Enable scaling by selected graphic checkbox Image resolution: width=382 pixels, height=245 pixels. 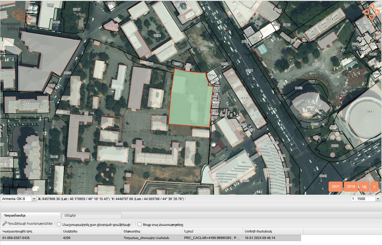click(59, 224)
